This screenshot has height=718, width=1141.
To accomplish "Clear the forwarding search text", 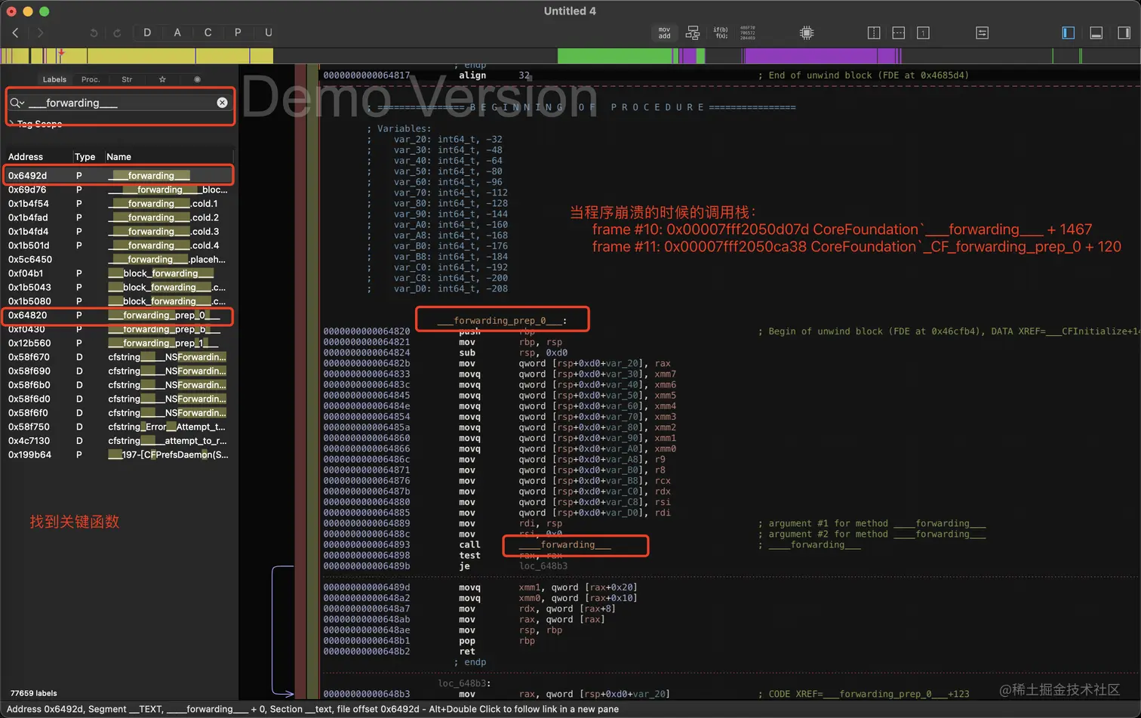I will pos(222,103).
